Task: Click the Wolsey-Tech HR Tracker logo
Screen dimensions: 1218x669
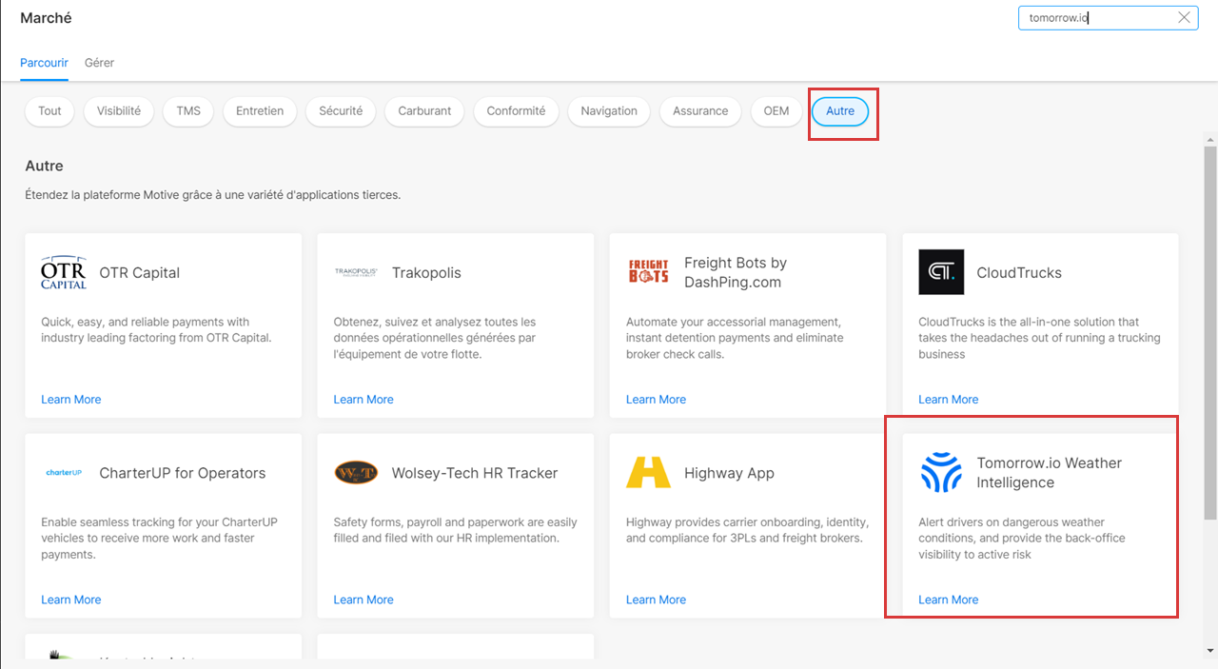Action: click(356, 473)
